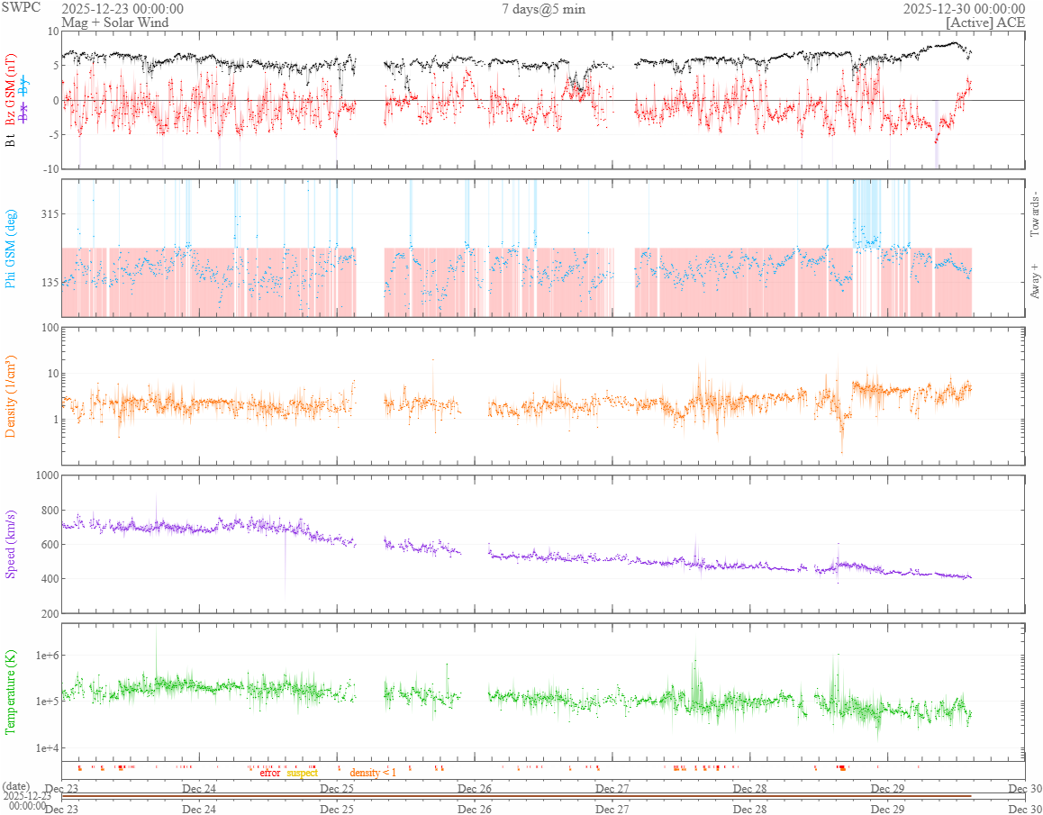Click the end time '2025-12-30 00:00:00' header
1043x815 pixels.
coord(964,9)
